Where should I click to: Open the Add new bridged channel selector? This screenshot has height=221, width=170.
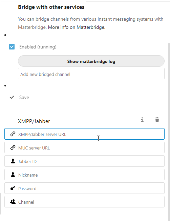(91, 74)
